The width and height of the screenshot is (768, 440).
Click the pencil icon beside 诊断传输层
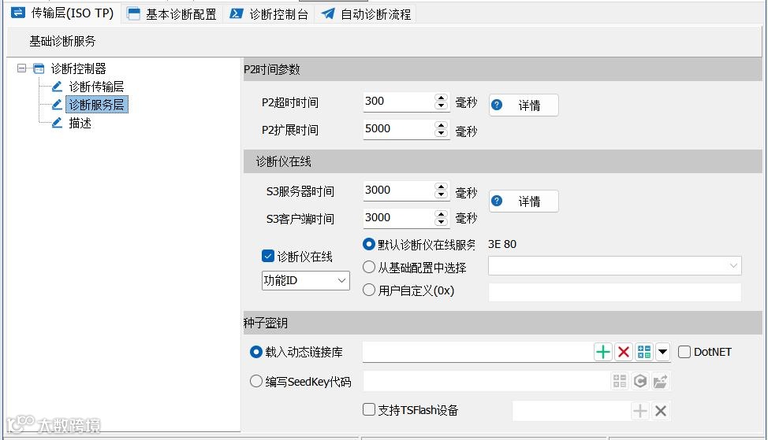pos(57,87)
